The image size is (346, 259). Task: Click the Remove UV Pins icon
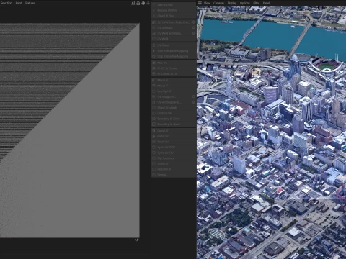[154, 10]
